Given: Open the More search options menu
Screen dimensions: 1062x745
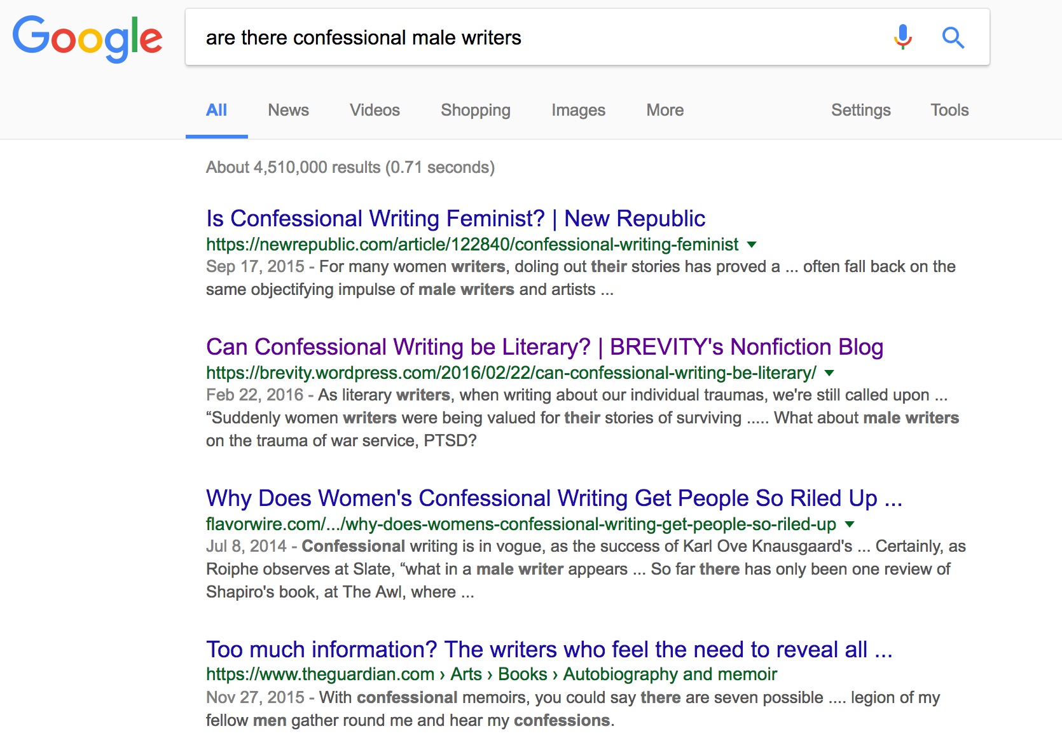Looking at the screenshot, I should (665, 110).
